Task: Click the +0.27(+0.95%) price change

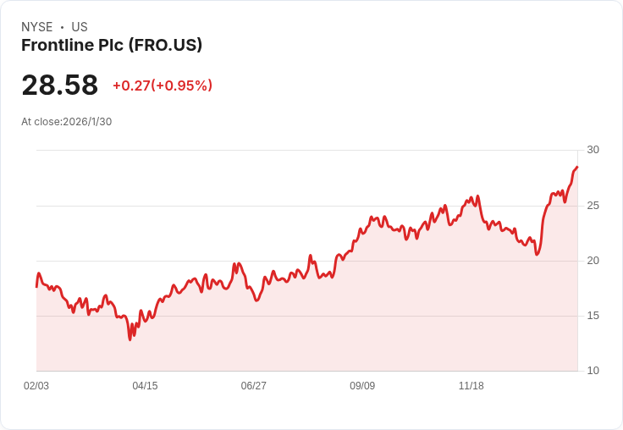Action: (163, 85)
